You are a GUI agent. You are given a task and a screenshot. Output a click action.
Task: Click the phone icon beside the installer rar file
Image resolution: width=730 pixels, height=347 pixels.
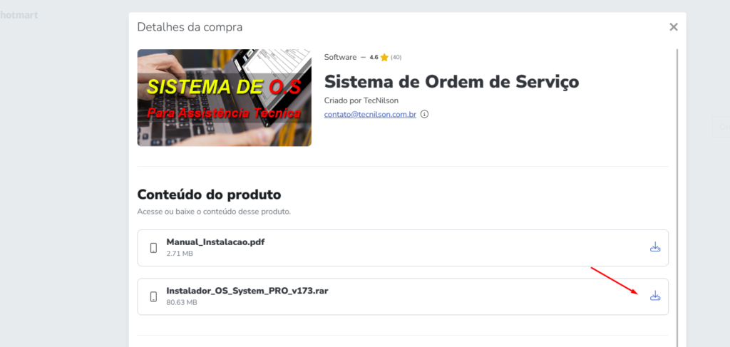153,296
